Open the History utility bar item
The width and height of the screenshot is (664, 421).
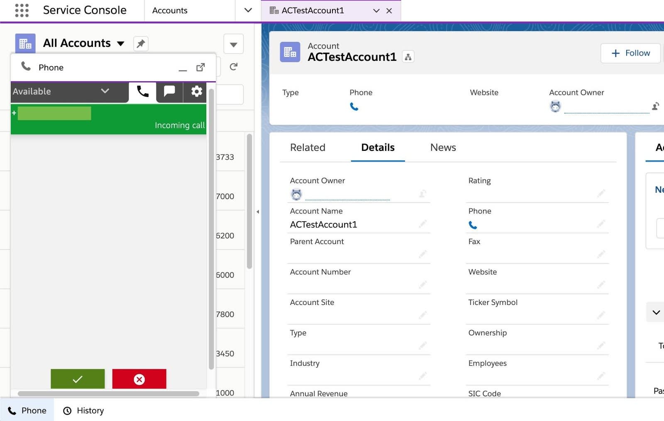[83, 410]
